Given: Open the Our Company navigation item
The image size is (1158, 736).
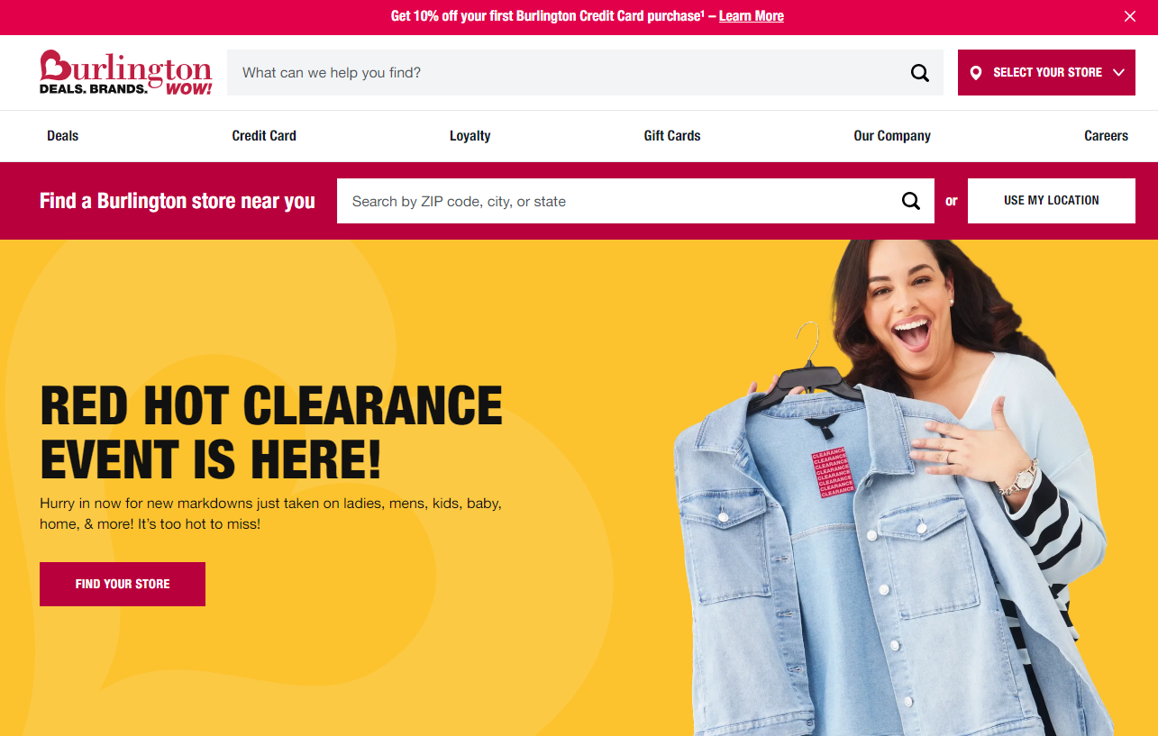Looking at the screenshot, I should click(892, 136).
